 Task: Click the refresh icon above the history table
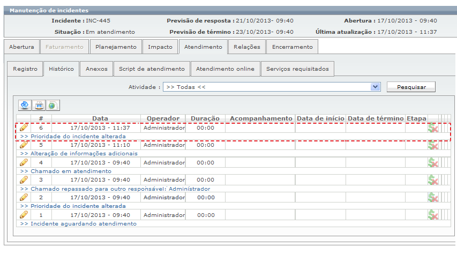tap(25, 105)
